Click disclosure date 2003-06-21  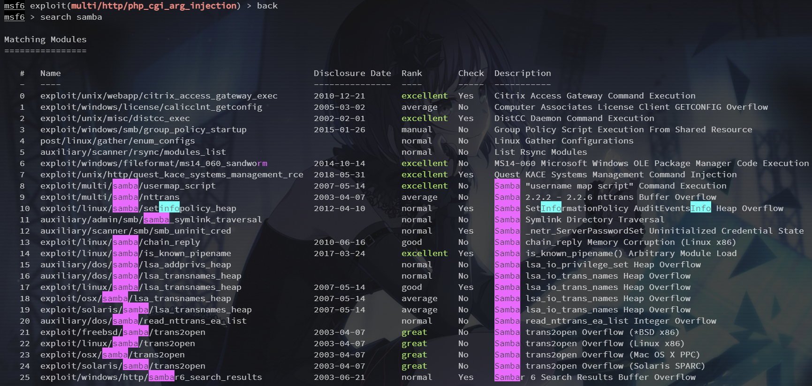pos(340,377)
